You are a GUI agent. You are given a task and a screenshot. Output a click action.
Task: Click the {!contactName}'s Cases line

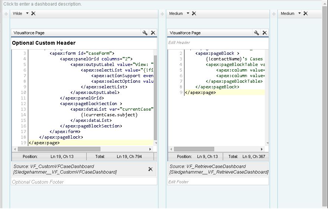coord(234,59)
